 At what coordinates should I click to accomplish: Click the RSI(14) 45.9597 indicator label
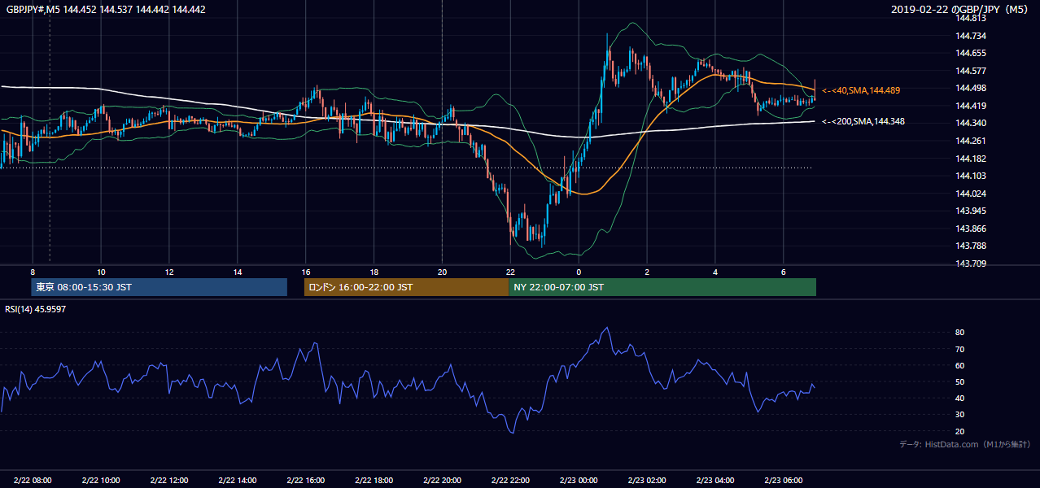pyautogui.click(x=36, y=309)
